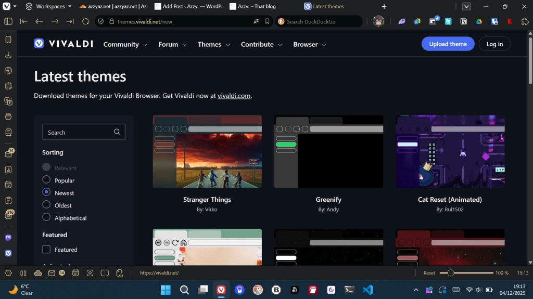Open the extensions puzzle icon
The height and width of the screenshot is (299, 533).
click(x=525, y=21)
